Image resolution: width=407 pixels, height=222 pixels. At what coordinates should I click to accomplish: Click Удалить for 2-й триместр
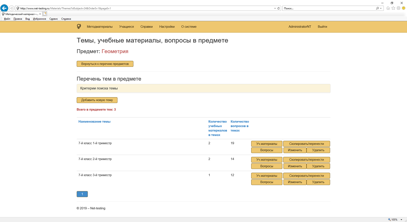point(318,166)
